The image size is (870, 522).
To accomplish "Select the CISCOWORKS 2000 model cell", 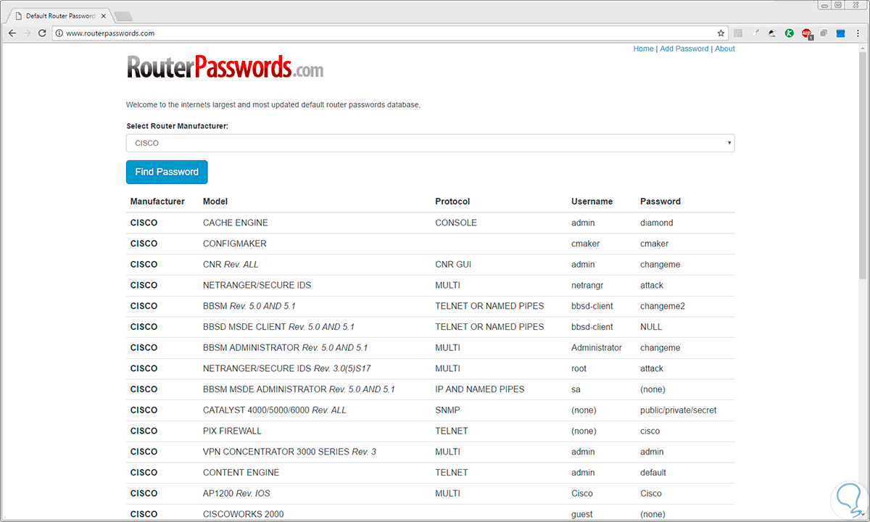I will [x=244, y=514].
